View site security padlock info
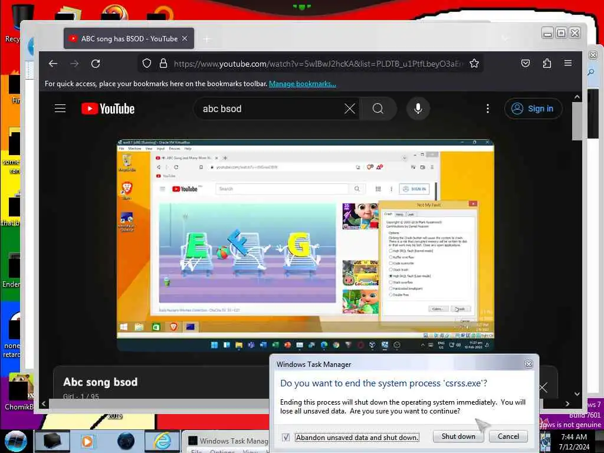Viewport: 604px width, 453px height. point(163,64)
